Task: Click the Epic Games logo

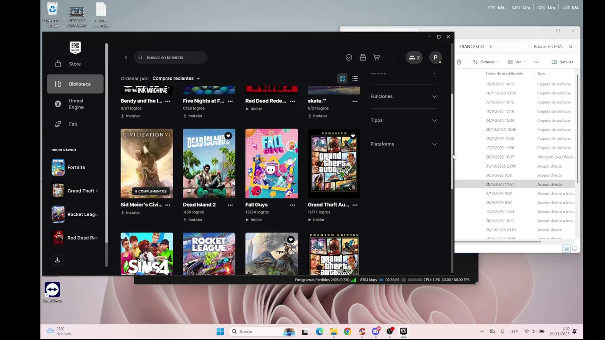Action: coord(75,47)
